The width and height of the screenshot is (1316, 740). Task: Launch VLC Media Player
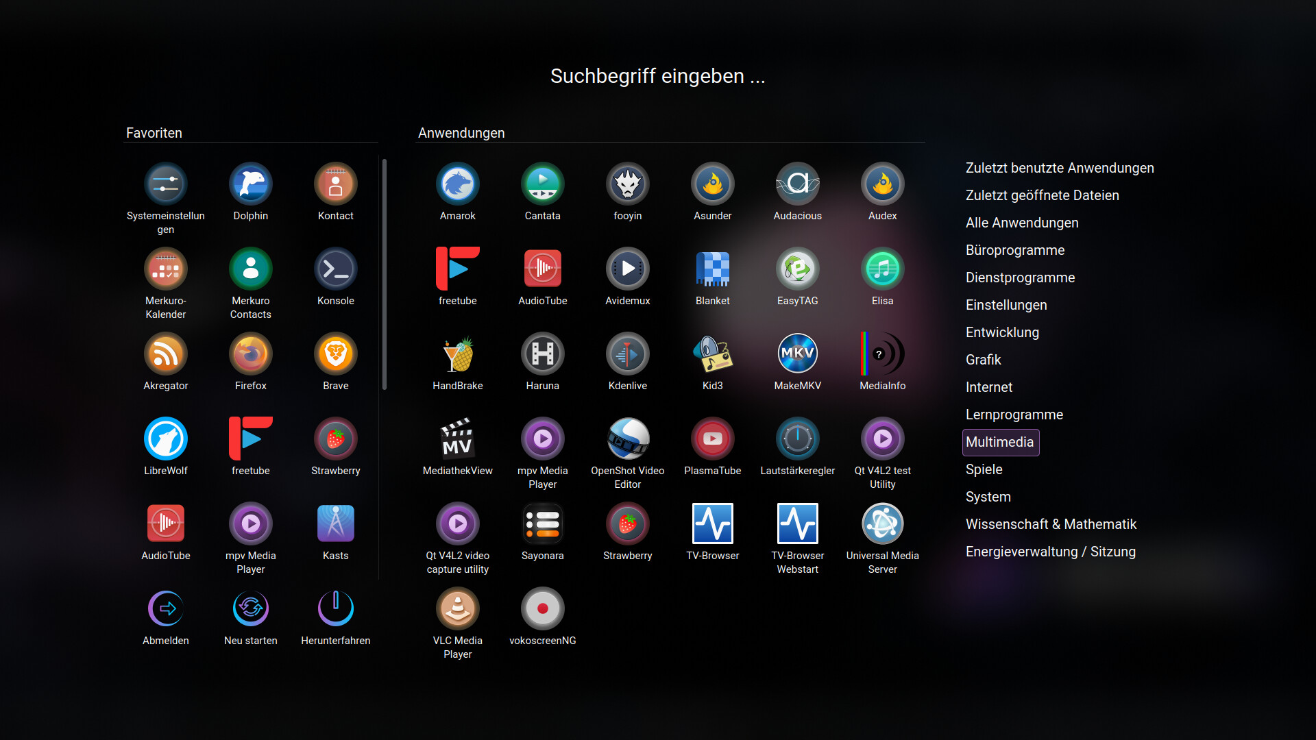pos(458,622)
